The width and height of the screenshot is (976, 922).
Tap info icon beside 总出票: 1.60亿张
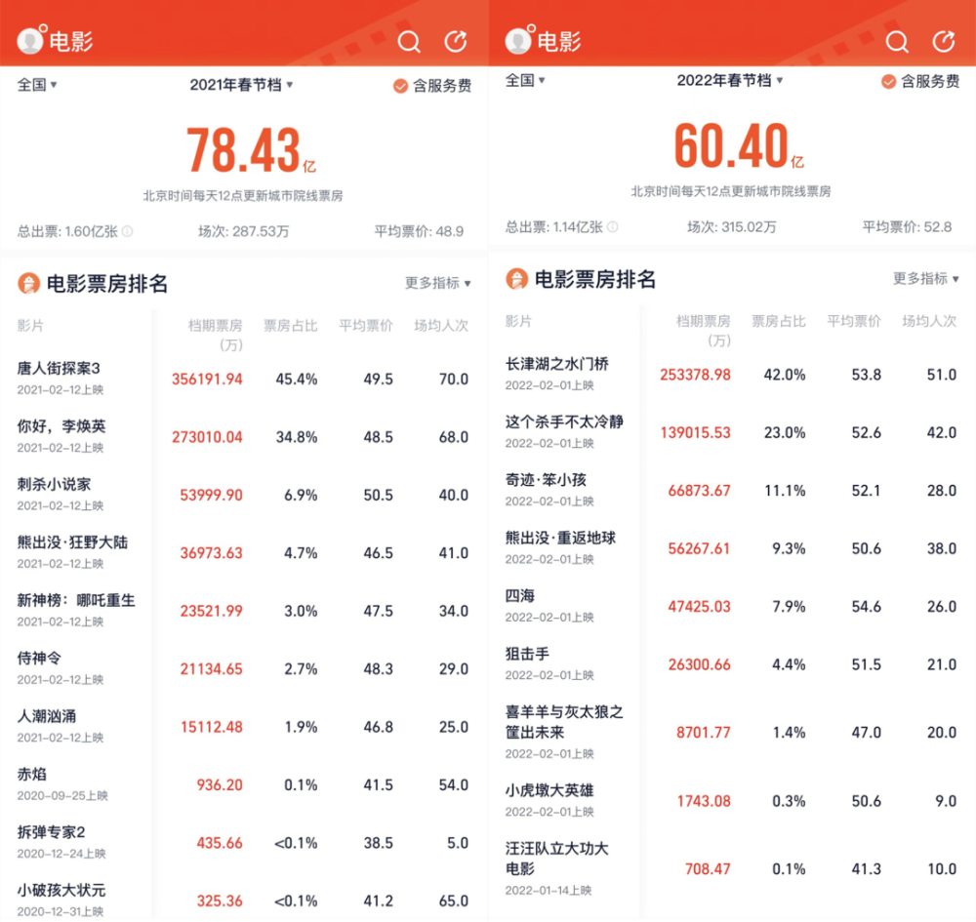point(127,231)
